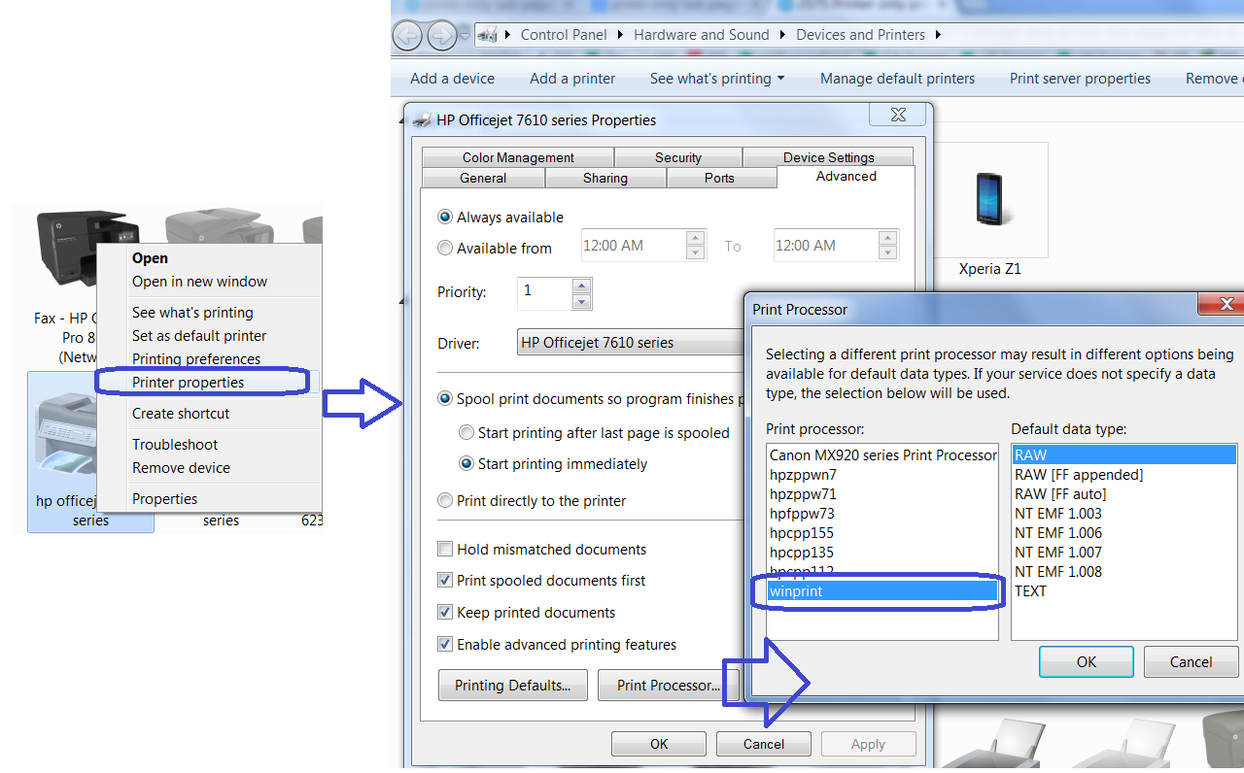
Task: Click Add a device in the toolbar
Action: tap(452, 79)
